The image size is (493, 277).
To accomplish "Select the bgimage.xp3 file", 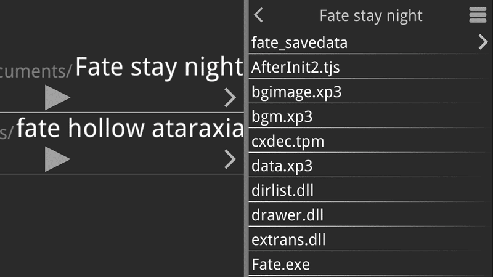I will pyautogui.click(x=296, y=92).
